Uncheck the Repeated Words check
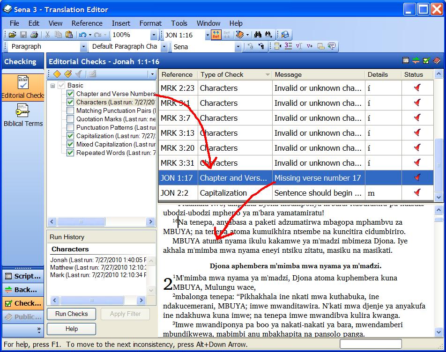 (70, 153)
